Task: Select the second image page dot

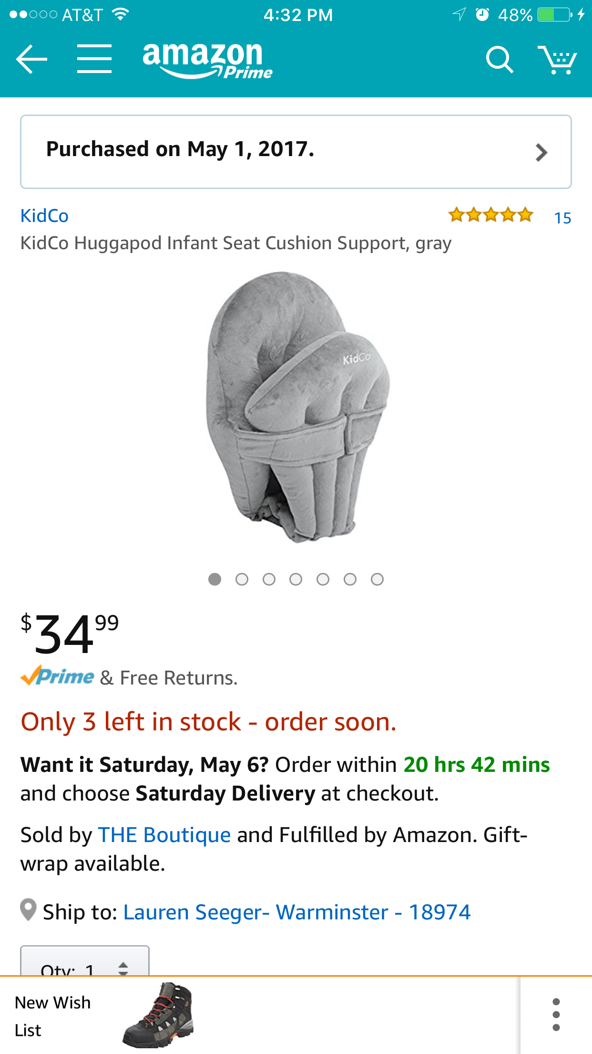Action: (242, 580)
